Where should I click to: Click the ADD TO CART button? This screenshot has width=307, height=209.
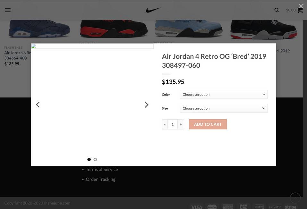click(x=208, y=124)
